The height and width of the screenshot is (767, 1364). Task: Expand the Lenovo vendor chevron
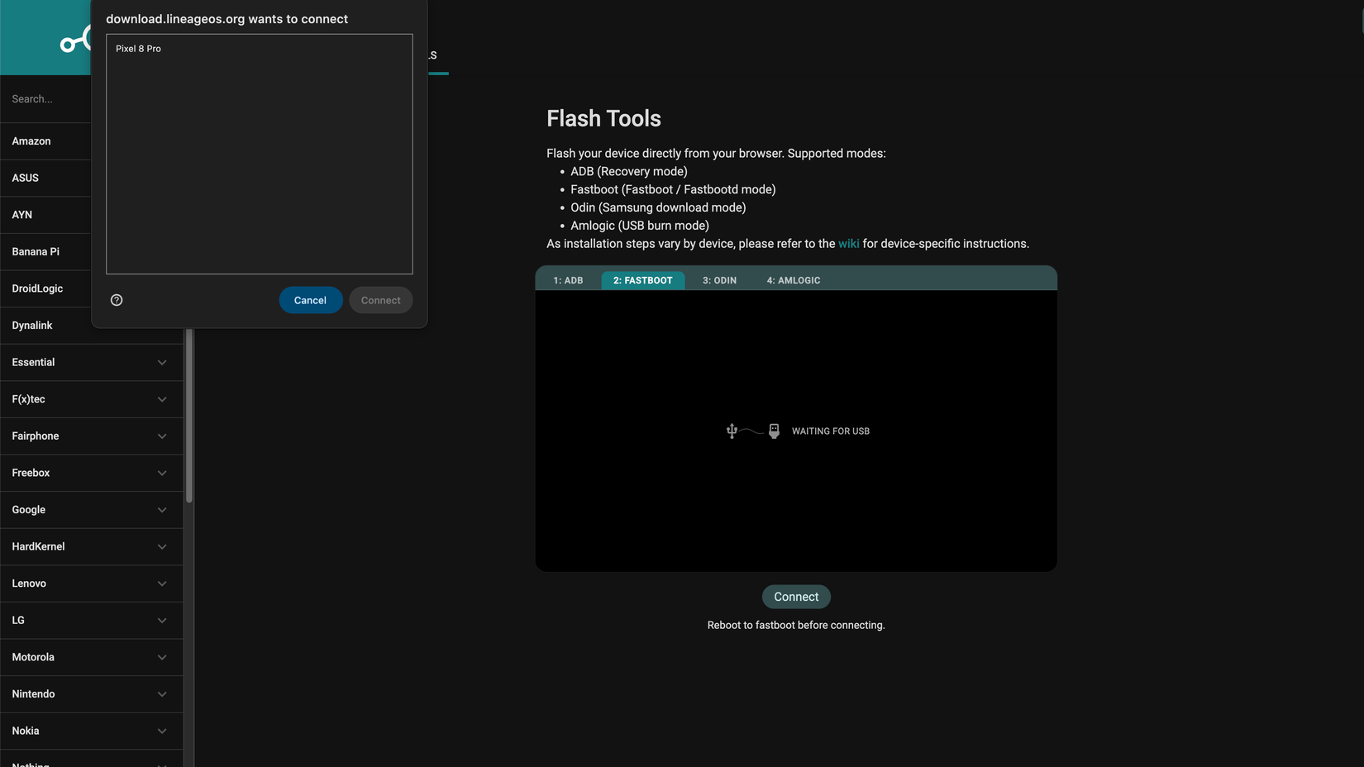[x=162, y=584]
